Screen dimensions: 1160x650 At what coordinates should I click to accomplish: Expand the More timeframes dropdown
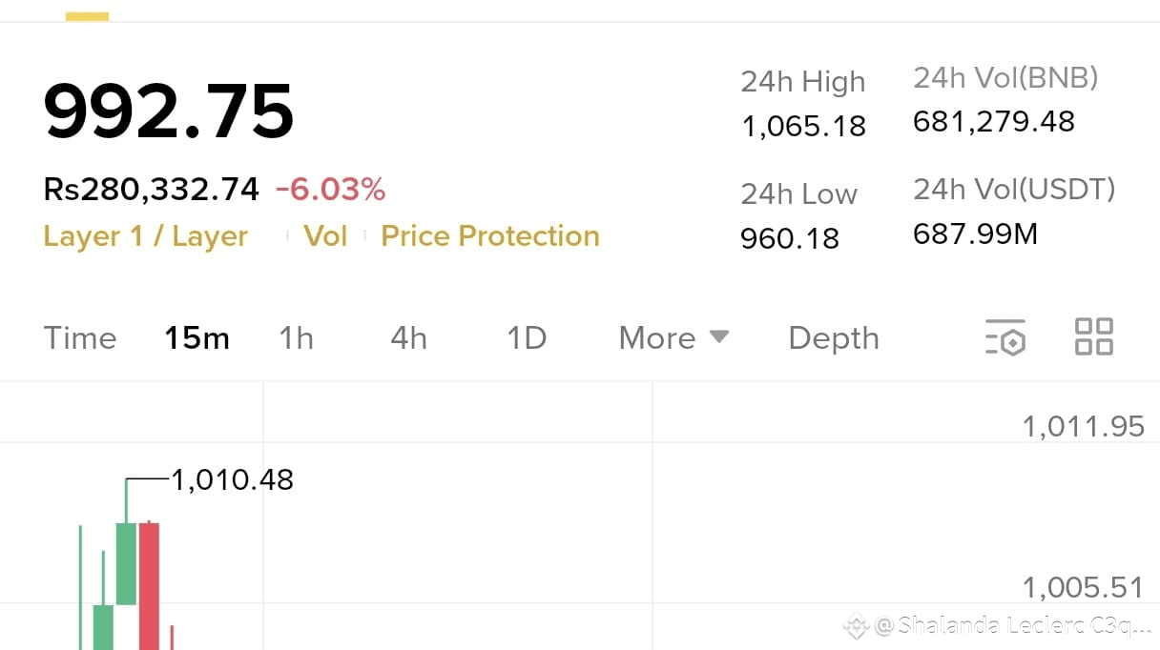pyautogui.click(x=673, y=337)
